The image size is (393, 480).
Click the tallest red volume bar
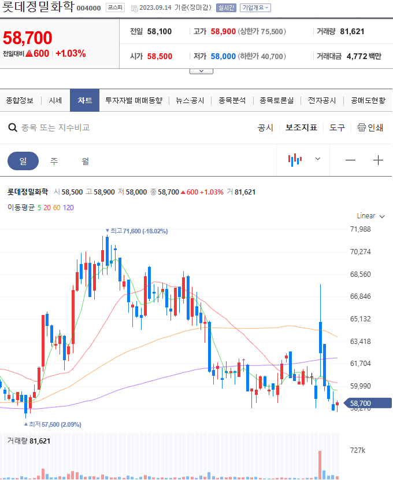tap(320, 465)
